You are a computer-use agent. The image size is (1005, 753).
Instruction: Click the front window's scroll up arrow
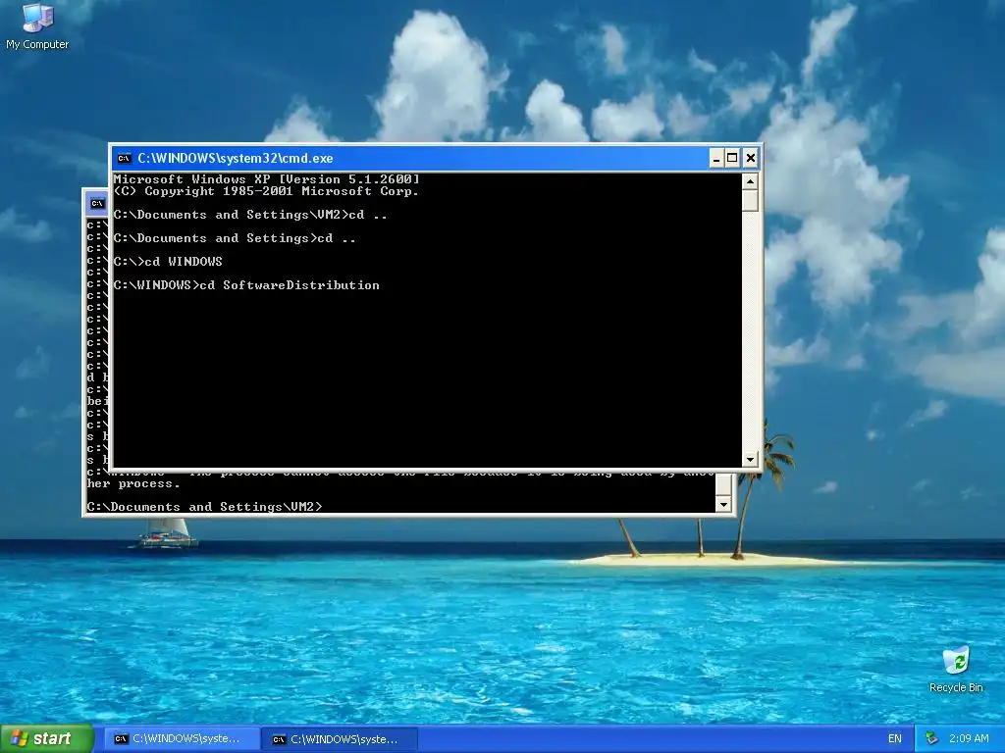[x=750, y=181]
